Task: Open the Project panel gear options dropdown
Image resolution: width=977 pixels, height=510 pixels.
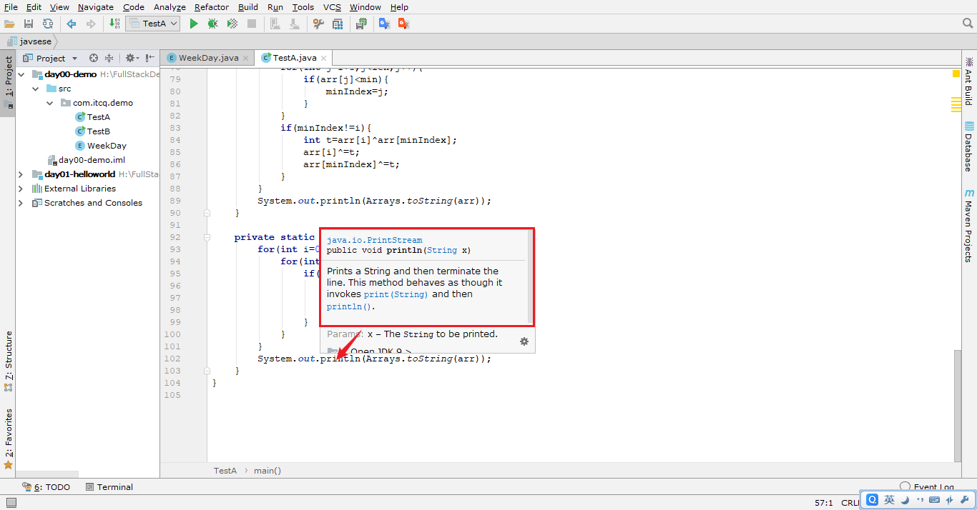Action: (131, 58)
